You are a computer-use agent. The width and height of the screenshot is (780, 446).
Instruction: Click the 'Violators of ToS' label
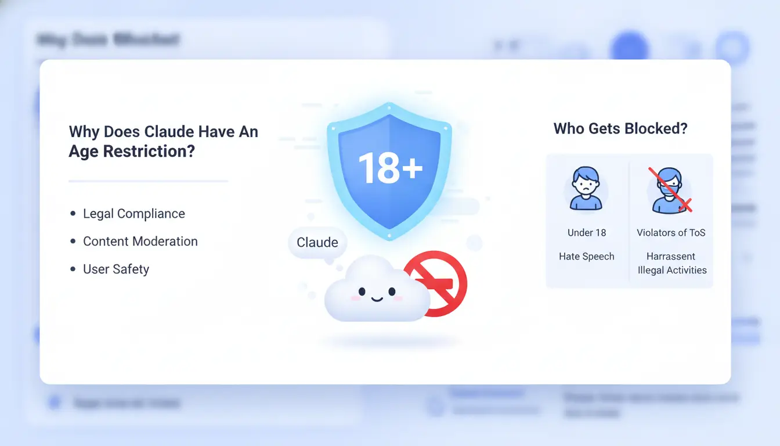click(x=671, y=233)
